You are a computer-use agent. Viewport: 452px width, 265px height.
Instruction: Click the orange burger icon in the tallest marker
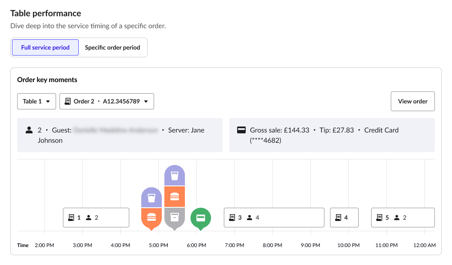pyautogui.click(x=174, y=197)
